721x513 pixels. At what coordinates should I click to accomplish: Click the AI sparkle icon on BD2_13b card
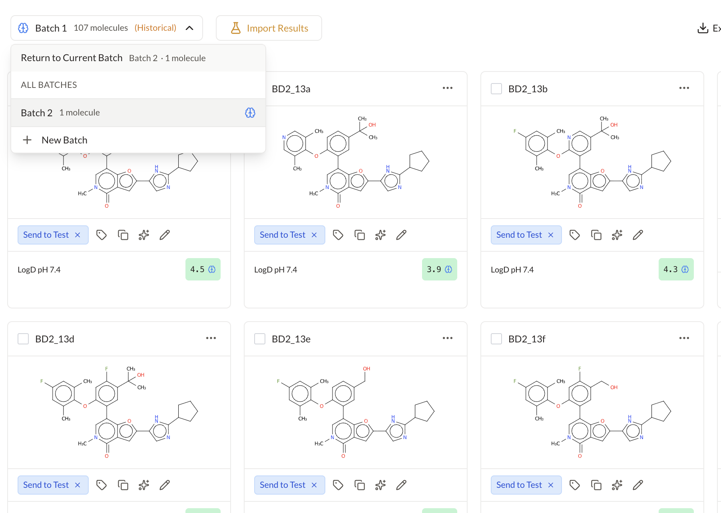(x=617, y=235)
